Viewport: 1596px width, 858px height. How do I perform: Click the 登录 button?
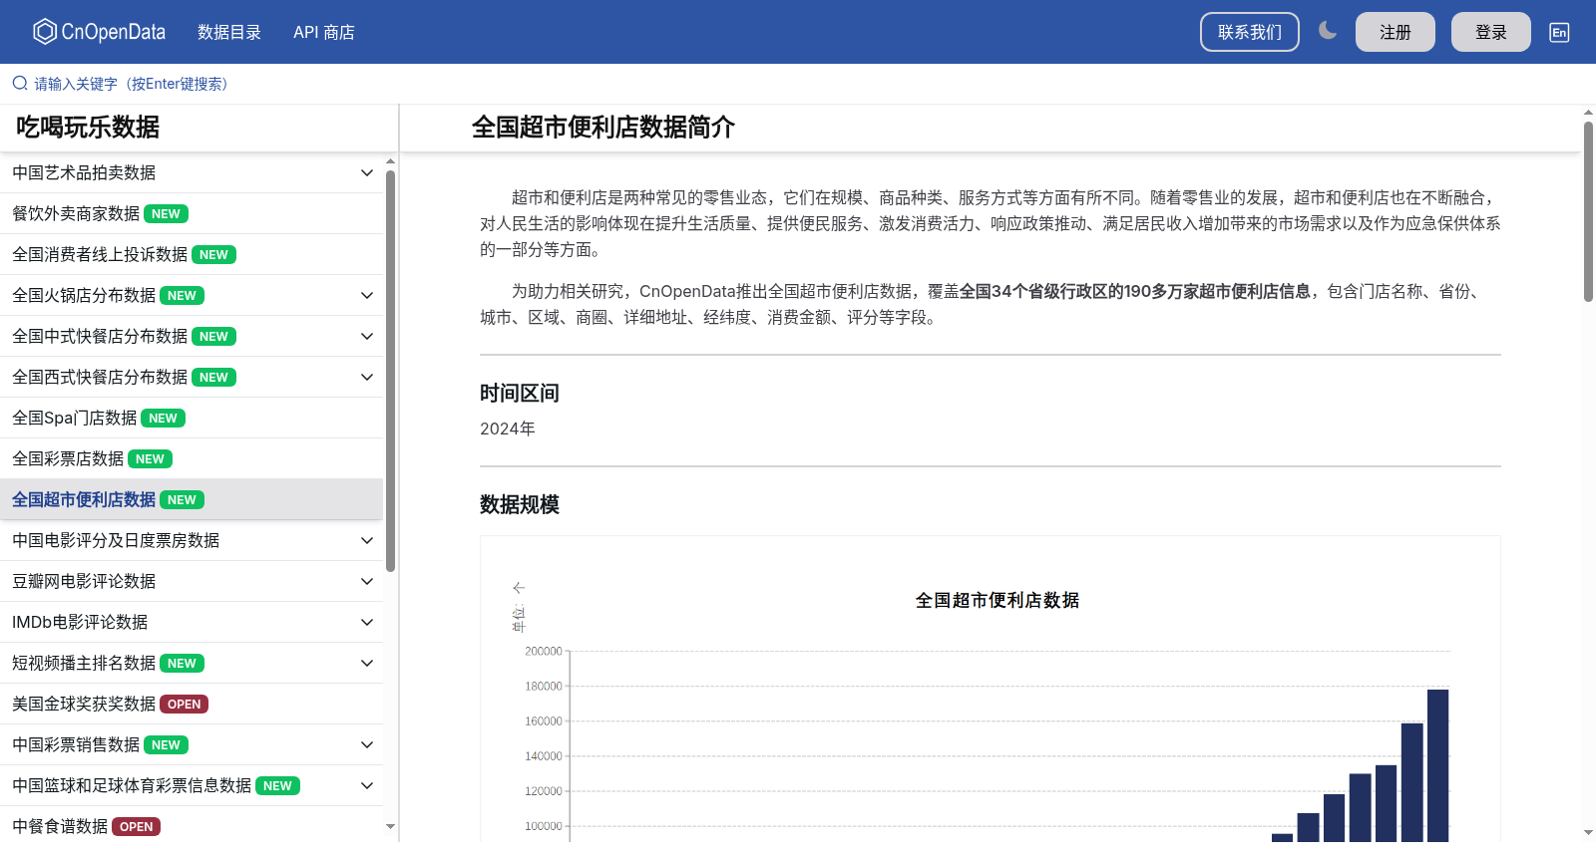pyautogui.click(x=1491, y=32)
